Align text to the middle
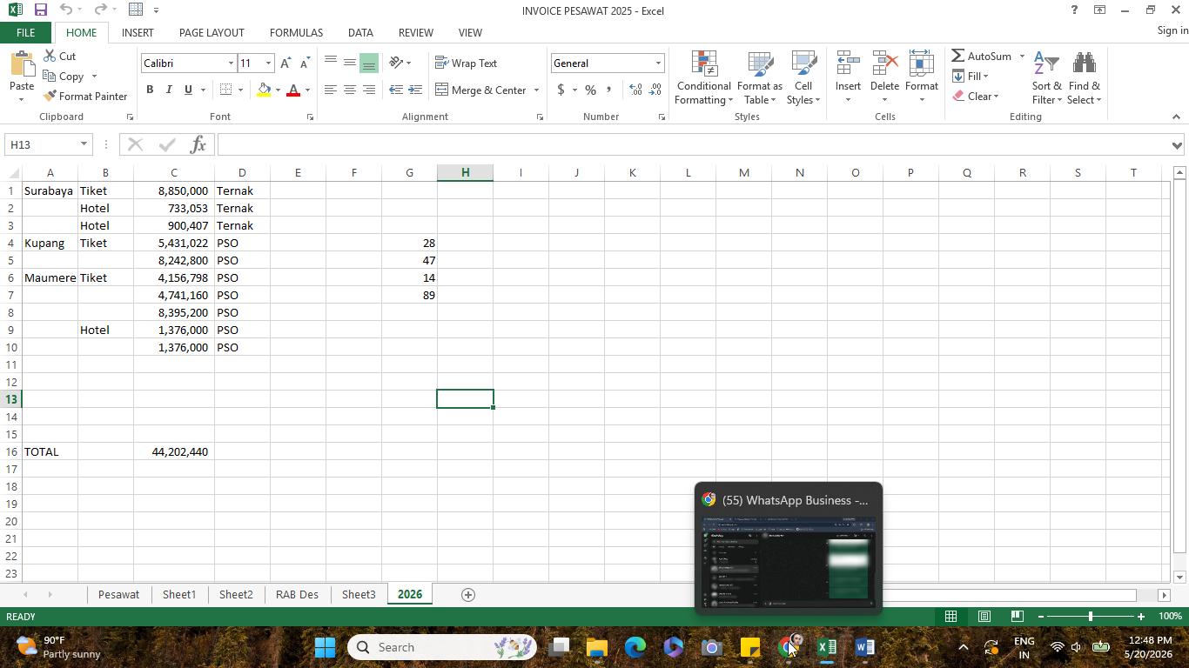Viewport: 1189px width, 668px height. [x=350, y=63]
